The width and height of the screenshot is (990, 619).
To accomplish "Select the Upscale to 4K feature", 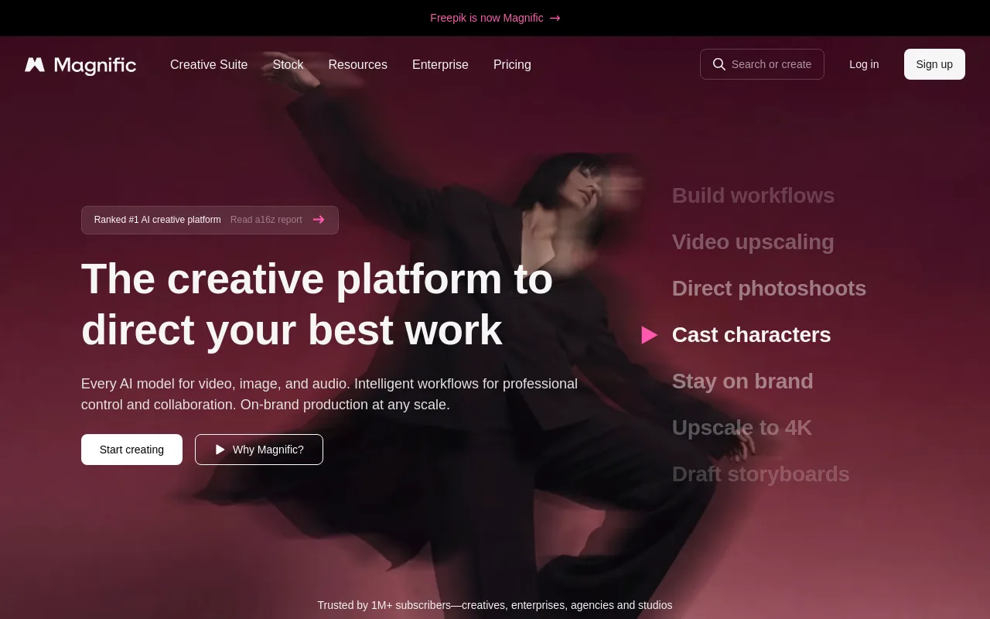I will 742,428.
